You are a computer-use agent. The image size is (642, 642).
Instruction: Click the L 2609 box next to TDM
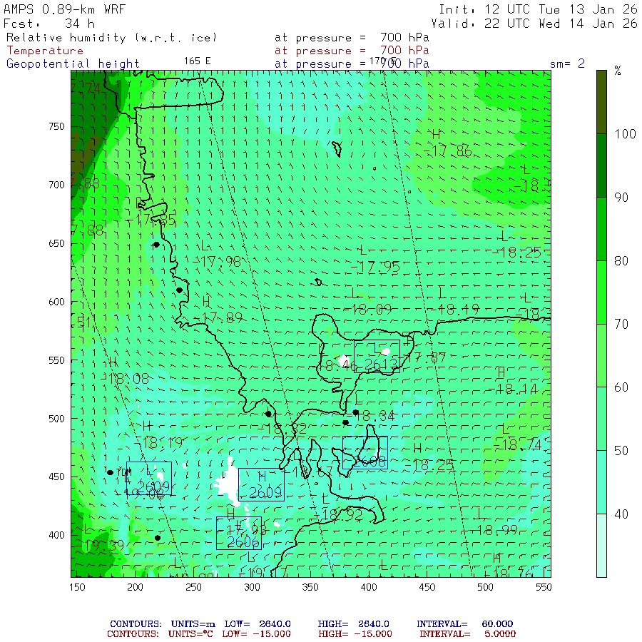tap(149, 478)
